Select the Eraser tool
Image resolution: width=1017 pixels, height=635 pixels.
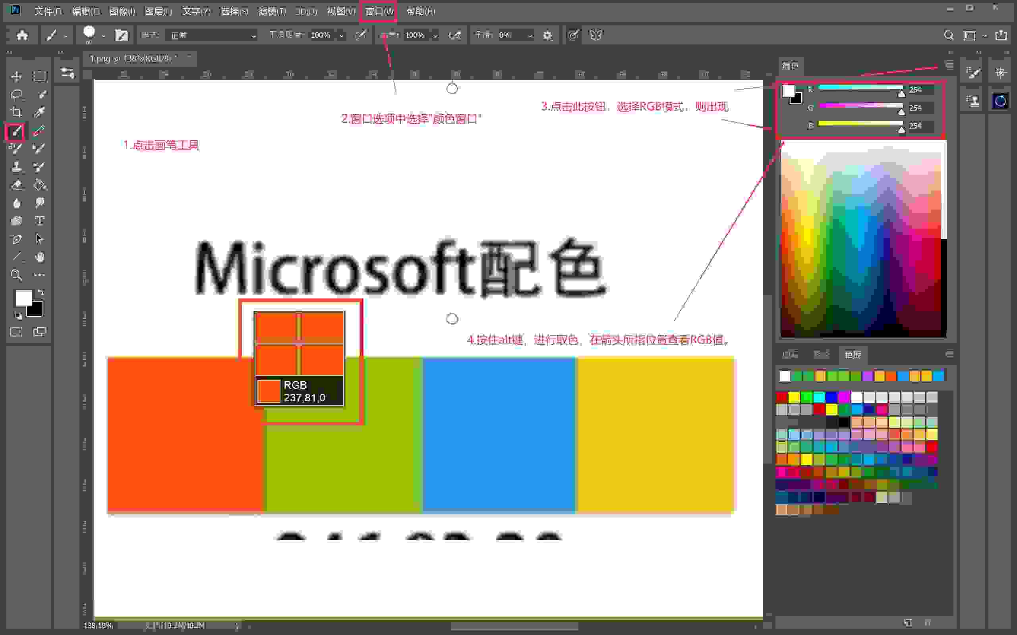coord(16,185)
